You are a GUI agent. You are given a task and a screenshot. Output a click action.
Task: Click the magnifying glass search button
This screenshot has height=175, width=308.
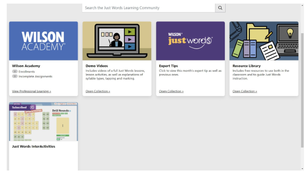click(220, 8)
